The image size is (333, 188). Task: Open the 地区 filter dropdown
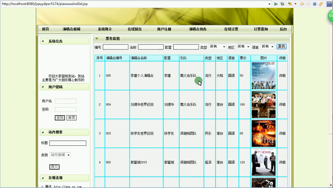click(x=243, y=47)
